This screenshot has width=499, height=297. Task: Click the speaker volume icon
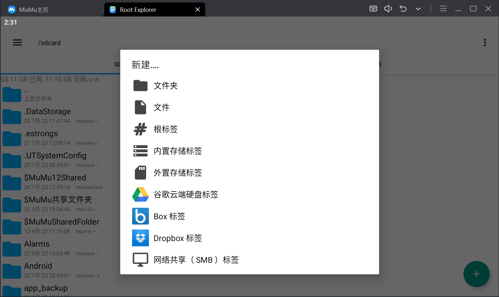(x=388, y=8)
